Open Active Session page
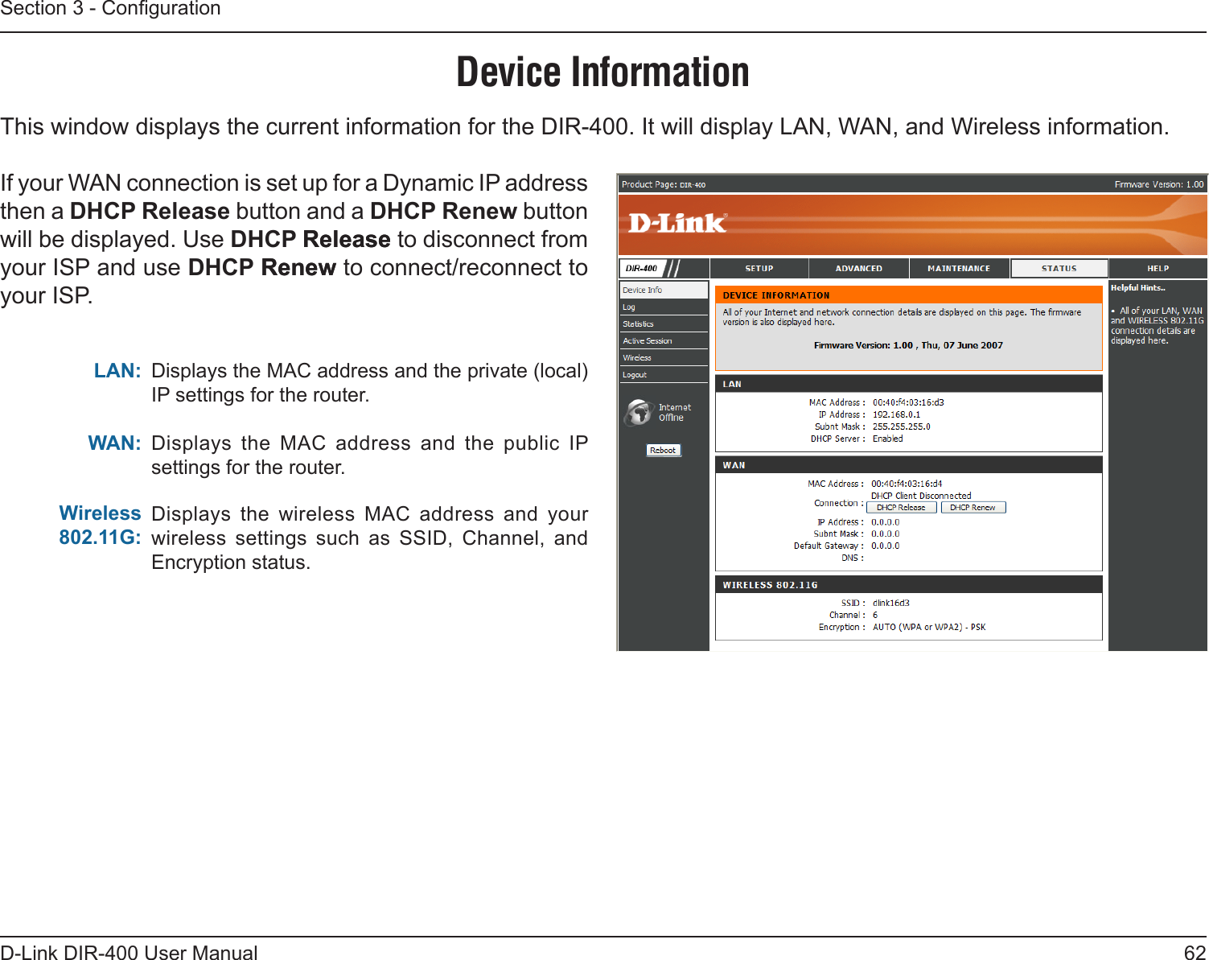This screenshot has height=960, width=1209. pos(664,340)
